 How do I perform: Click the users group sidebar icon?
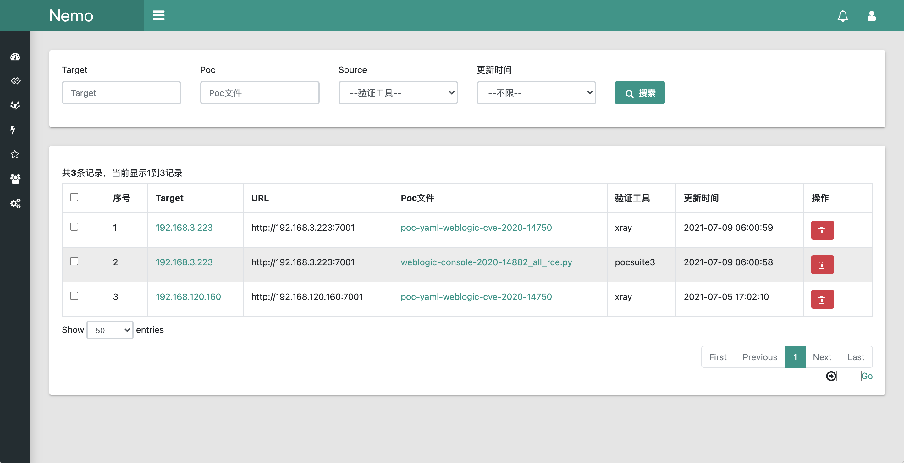pyautogui.click(x=15, y=179)
